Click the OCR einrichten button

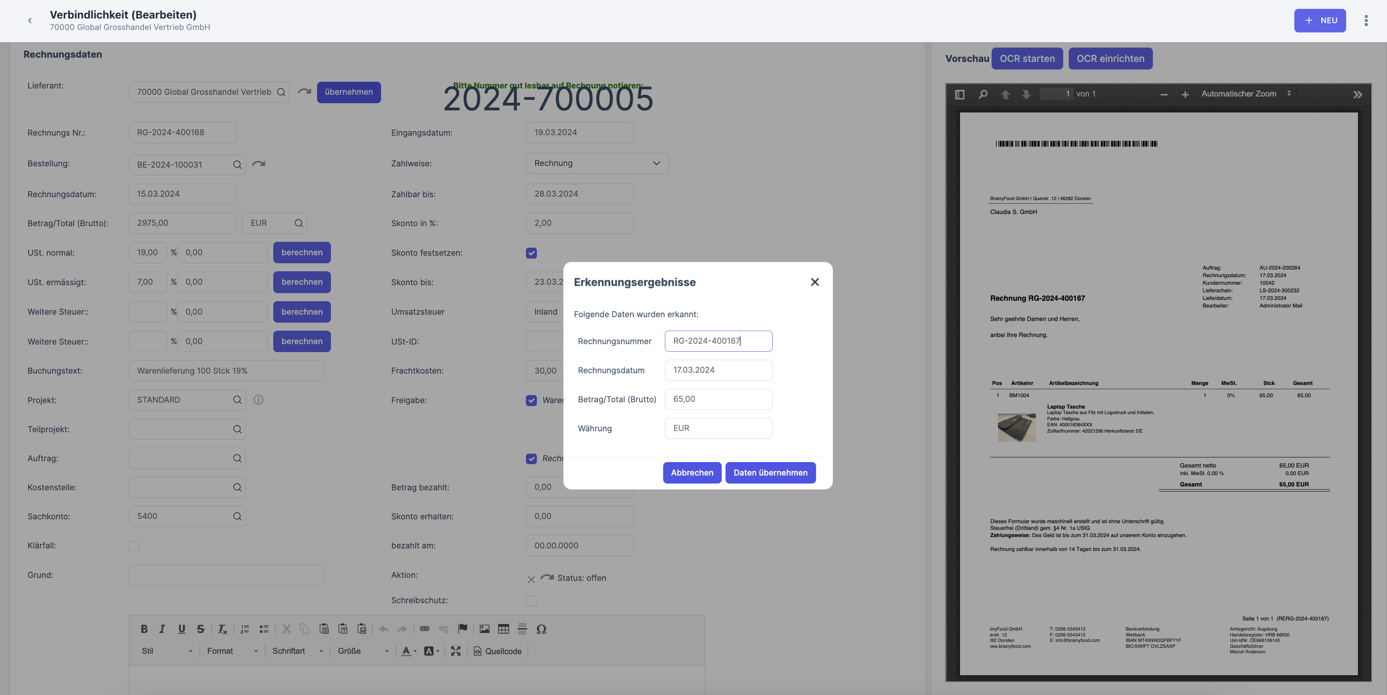1110,59
